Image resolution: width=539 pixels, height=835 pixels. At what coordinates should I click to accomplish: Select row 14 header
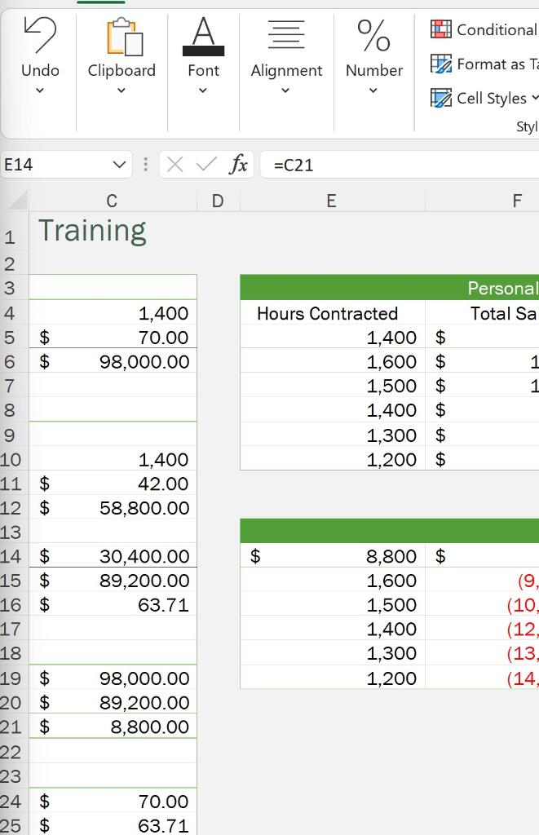click(13, 556)
